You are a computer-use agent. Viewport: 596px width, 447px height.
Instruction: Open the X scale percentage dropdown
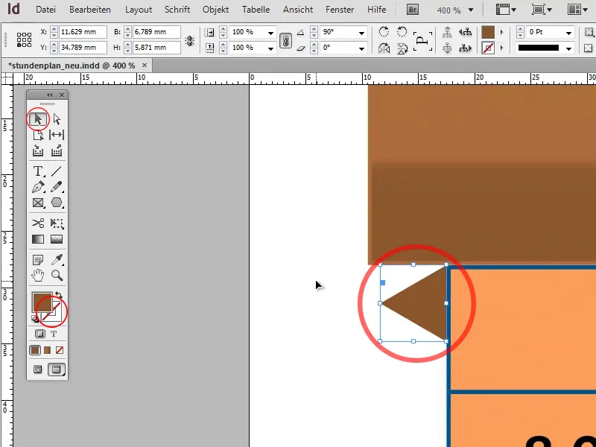coord(270,33)
